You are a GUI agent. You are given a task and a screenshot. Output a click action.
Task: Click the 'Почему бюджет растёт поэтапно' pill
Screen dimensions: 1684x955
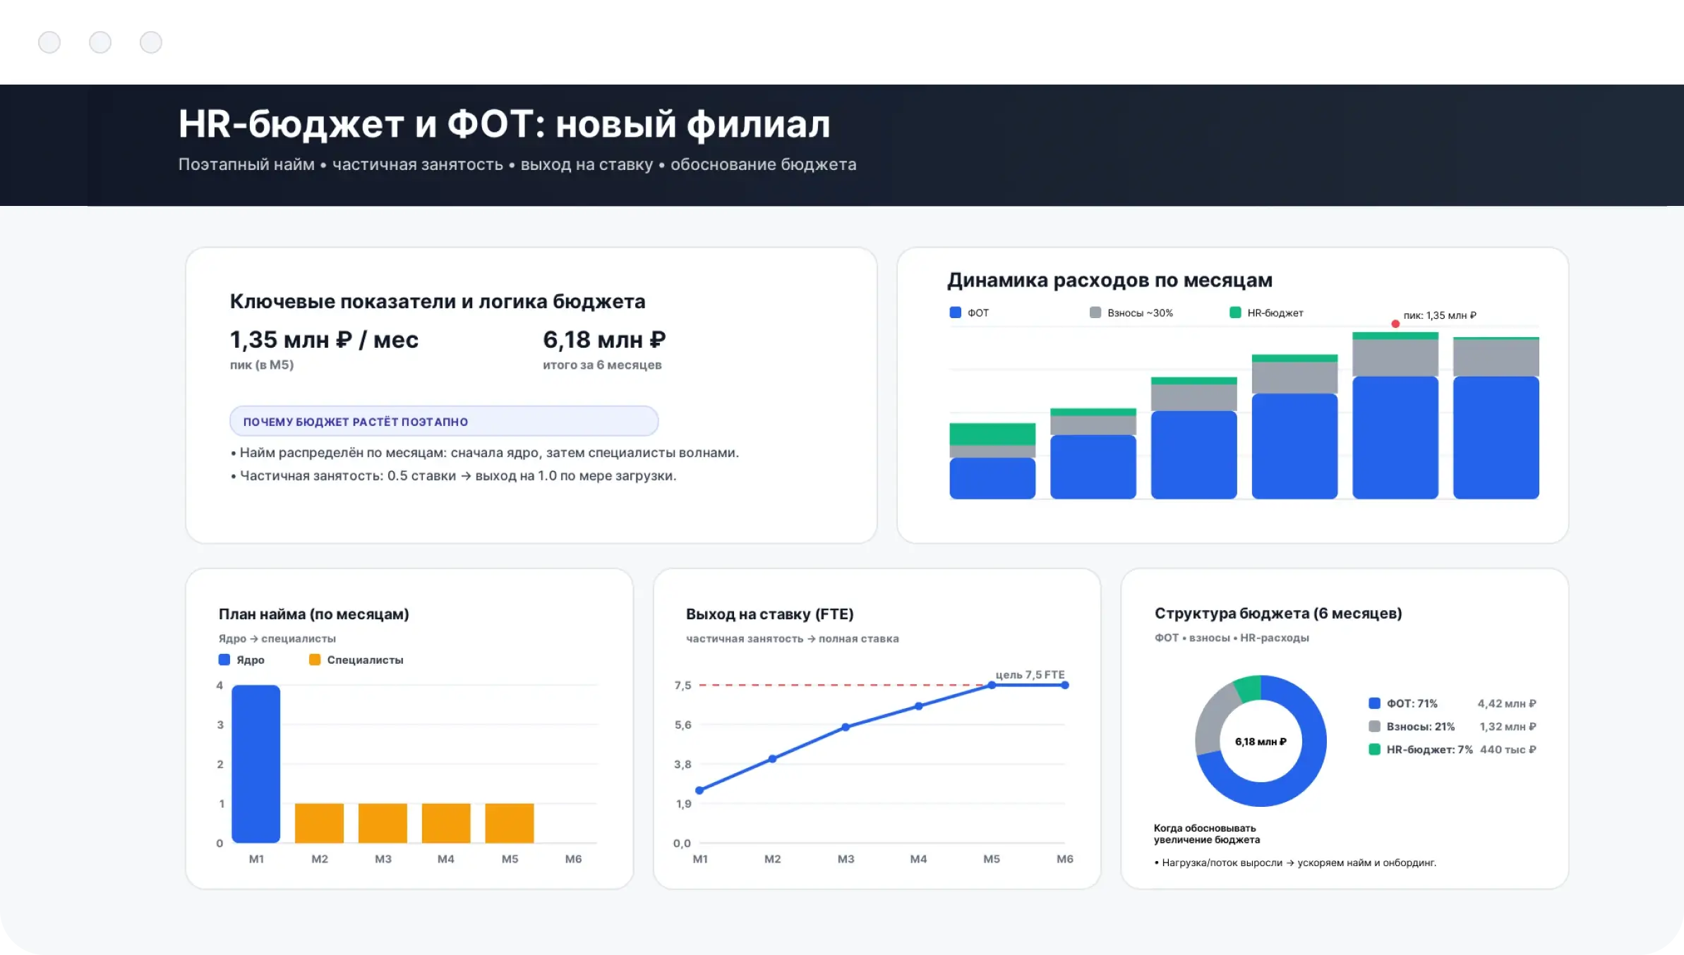coord(443,421)
